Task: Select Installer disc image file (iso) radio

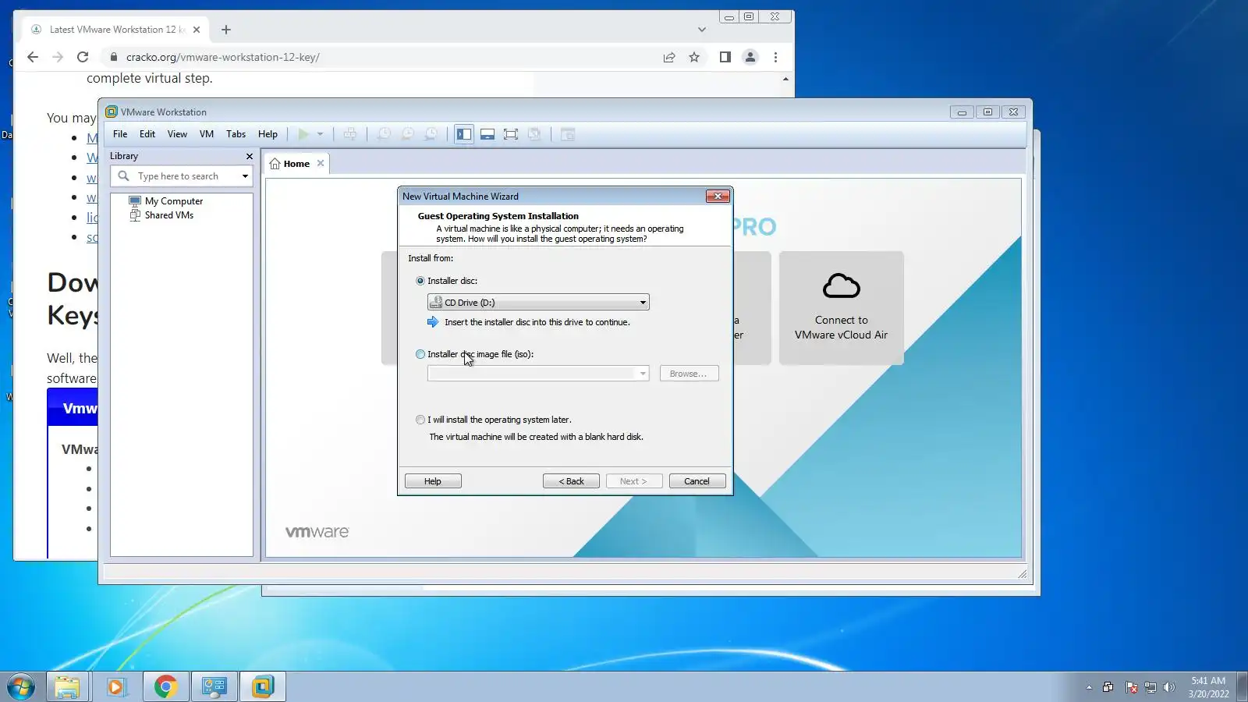Action: 420,354
